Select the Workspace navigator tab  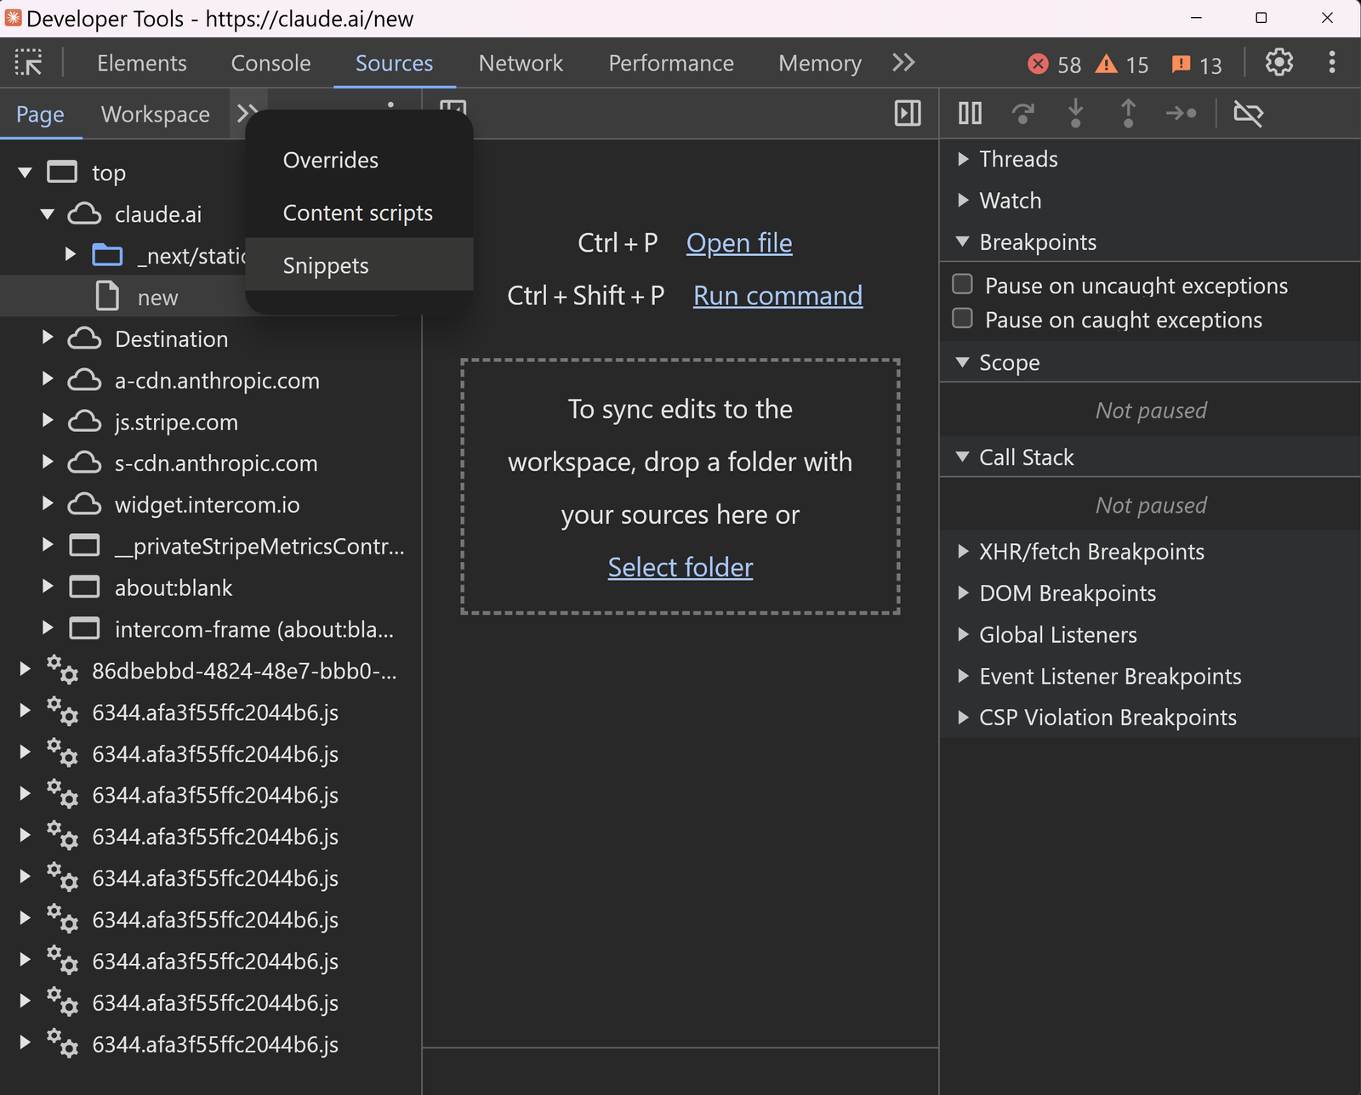(x=155, y=114)
